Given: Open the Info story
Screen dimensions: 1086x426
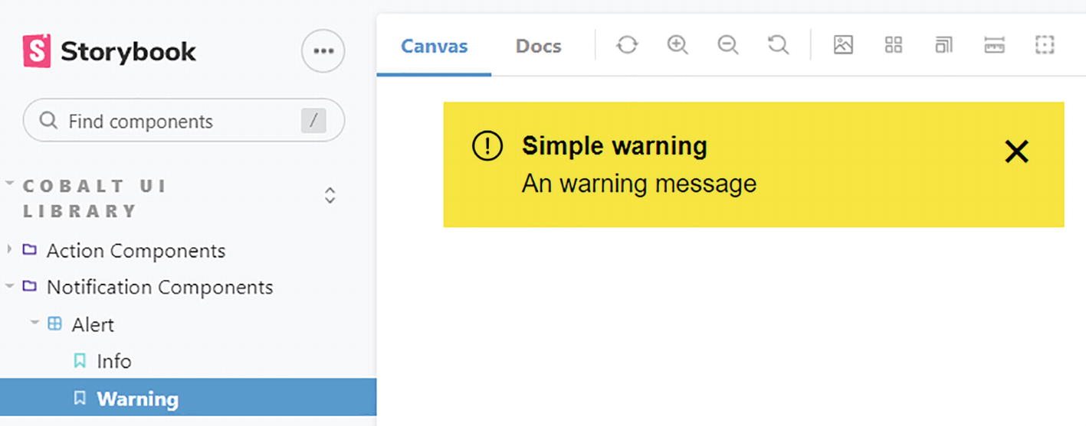Looking at the screenshot, I should pos(113,361).
